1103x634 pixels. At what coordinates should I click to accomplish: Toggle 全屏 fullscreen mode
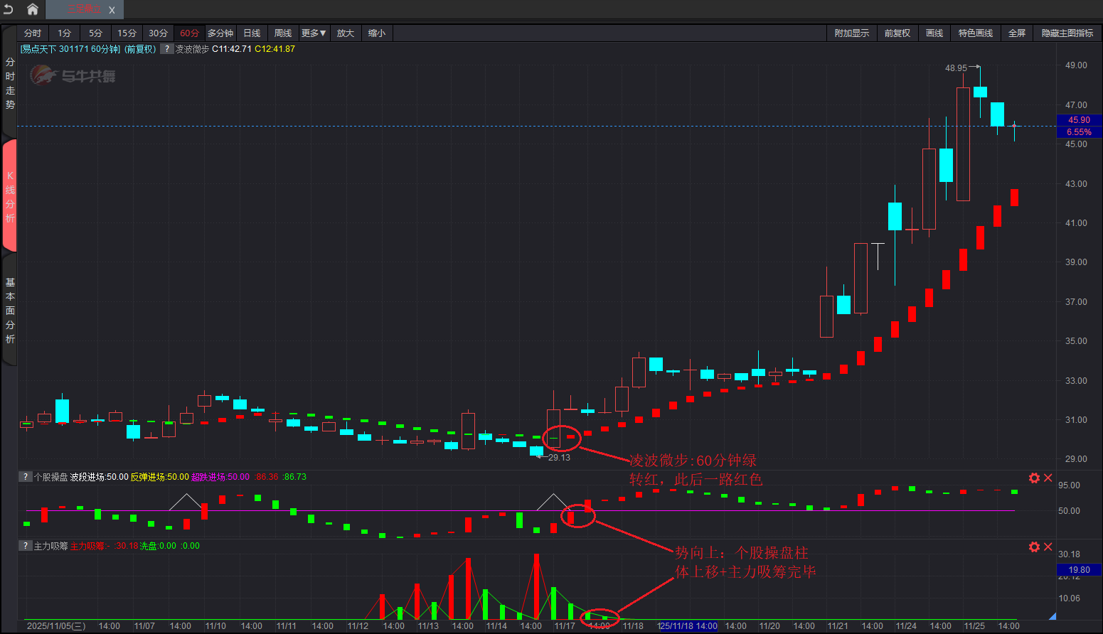pyautogui.click(x=1016, y=33)
